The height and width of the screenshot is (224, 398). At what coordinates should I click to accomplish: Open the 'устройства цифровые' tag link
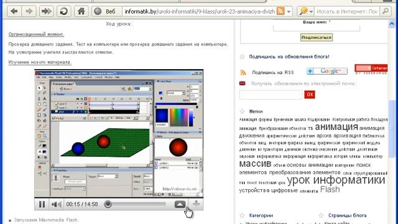click(268, 190)
